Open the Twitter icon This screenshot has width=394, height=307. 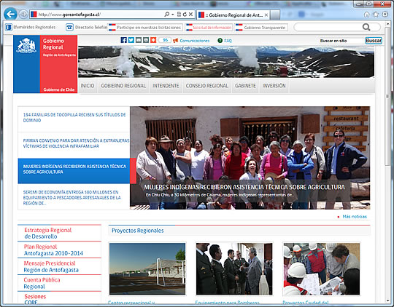(x=131, y=40)
